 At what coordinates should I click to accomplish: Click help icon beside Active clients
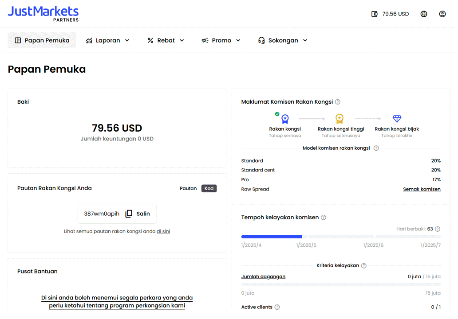click(277, 307)
